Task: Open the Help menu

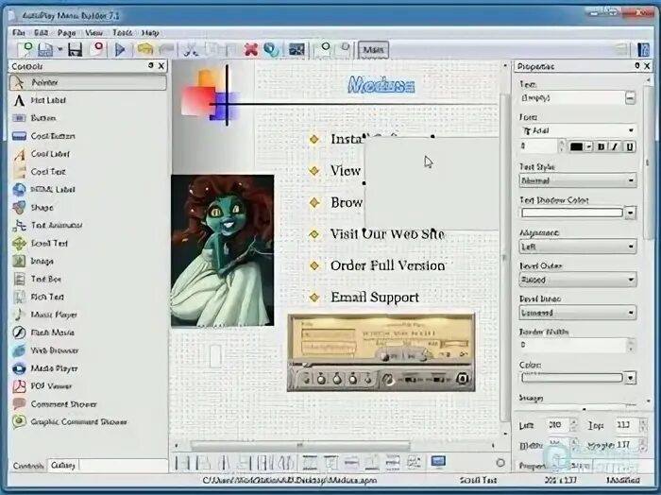Action: click(150, 32)
